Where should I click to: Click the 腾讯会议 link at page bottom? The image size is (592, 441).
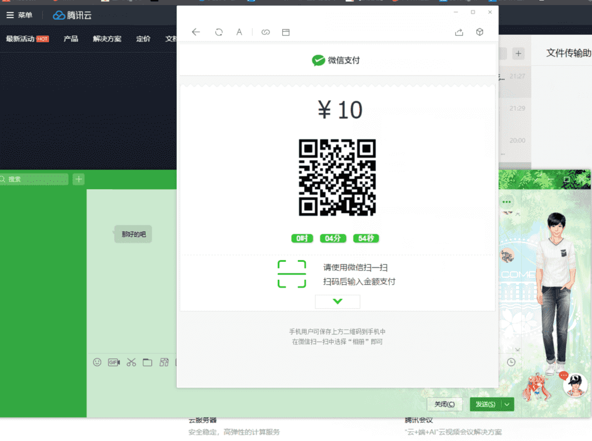coord(419,420)
